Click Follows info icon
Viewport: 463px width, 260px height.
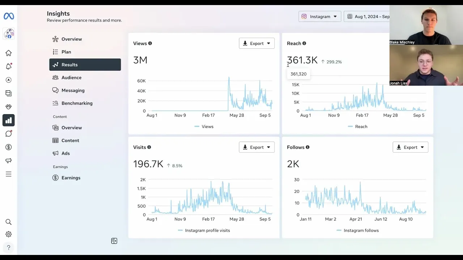pos(307,147)
